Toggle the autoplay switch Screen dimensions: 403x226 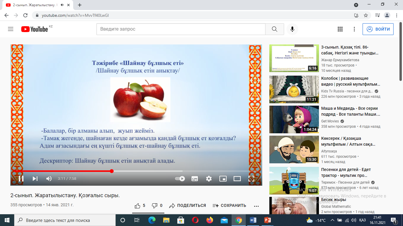pos(180,178)
